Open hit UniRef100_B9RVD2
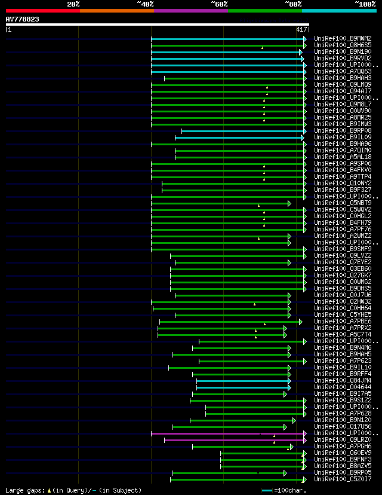The height and width of the screenshot is (495, 382). pos(343,59)
